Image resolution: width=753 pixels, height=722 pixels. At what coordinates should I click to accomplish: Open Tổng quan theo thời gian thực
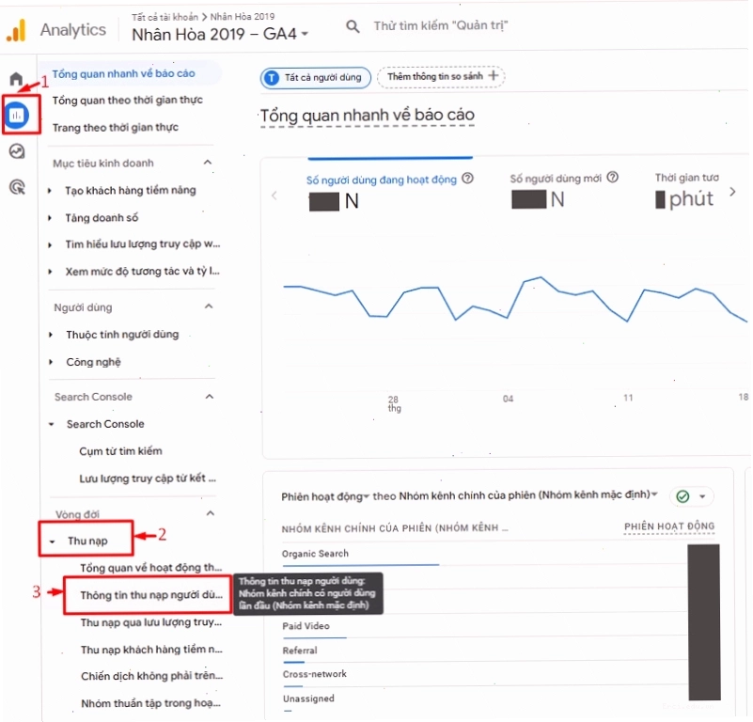point(127,100)
